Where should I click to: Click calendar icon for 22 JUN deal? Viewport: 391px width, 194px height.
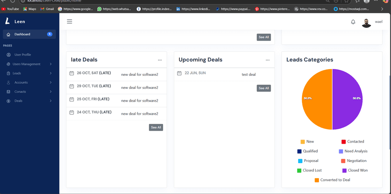(179, 73)
